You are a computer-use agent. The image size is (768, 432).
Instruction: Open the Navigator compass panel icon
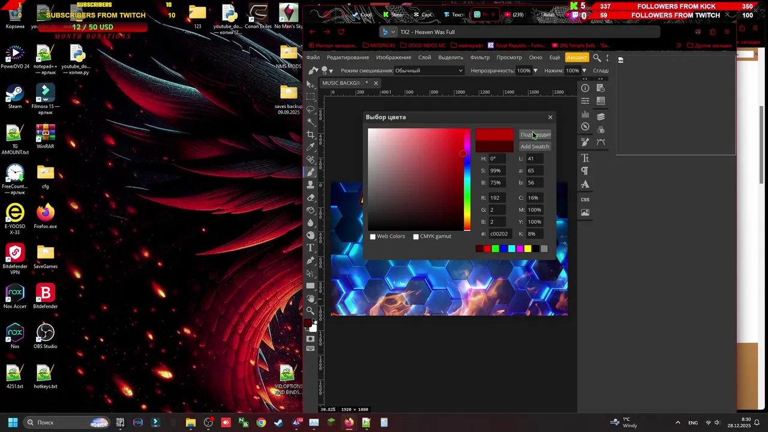pyautogui.click(x=585, y=127)
